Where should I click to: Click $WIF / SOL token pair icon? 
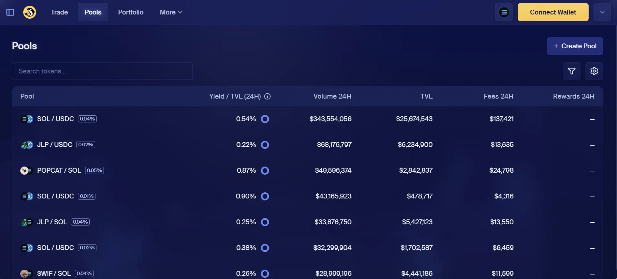(27, 274)
